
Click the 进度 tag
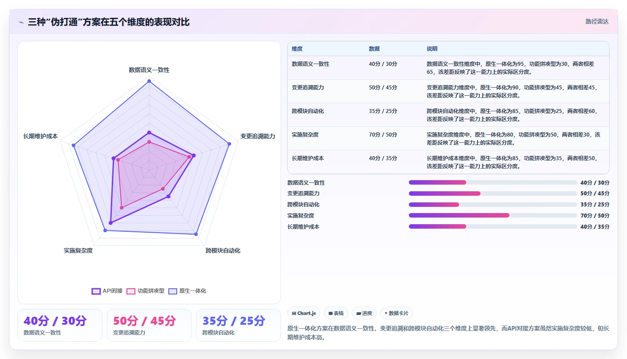click(x=364, y=313)
